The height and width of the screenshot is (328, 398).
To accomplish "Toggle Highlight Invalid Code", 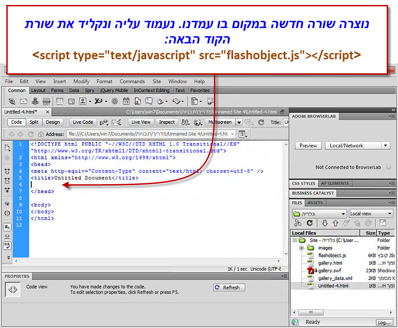I will click(7, 236).
